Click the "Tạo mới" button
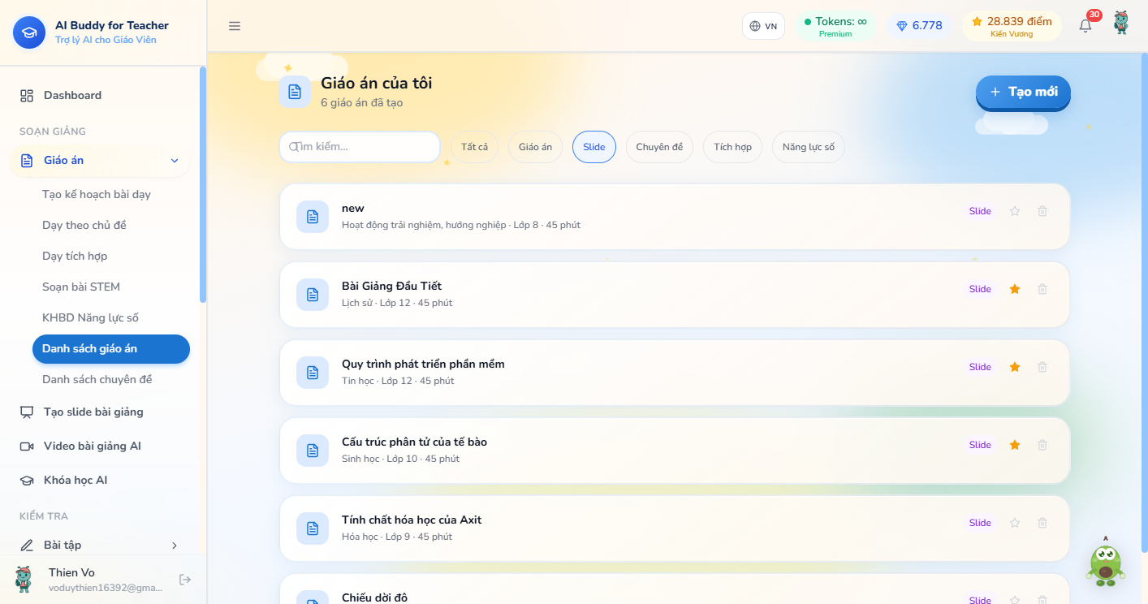Image resolution: width=1148 pixels, height=604 pixels. pos(1023,92)
